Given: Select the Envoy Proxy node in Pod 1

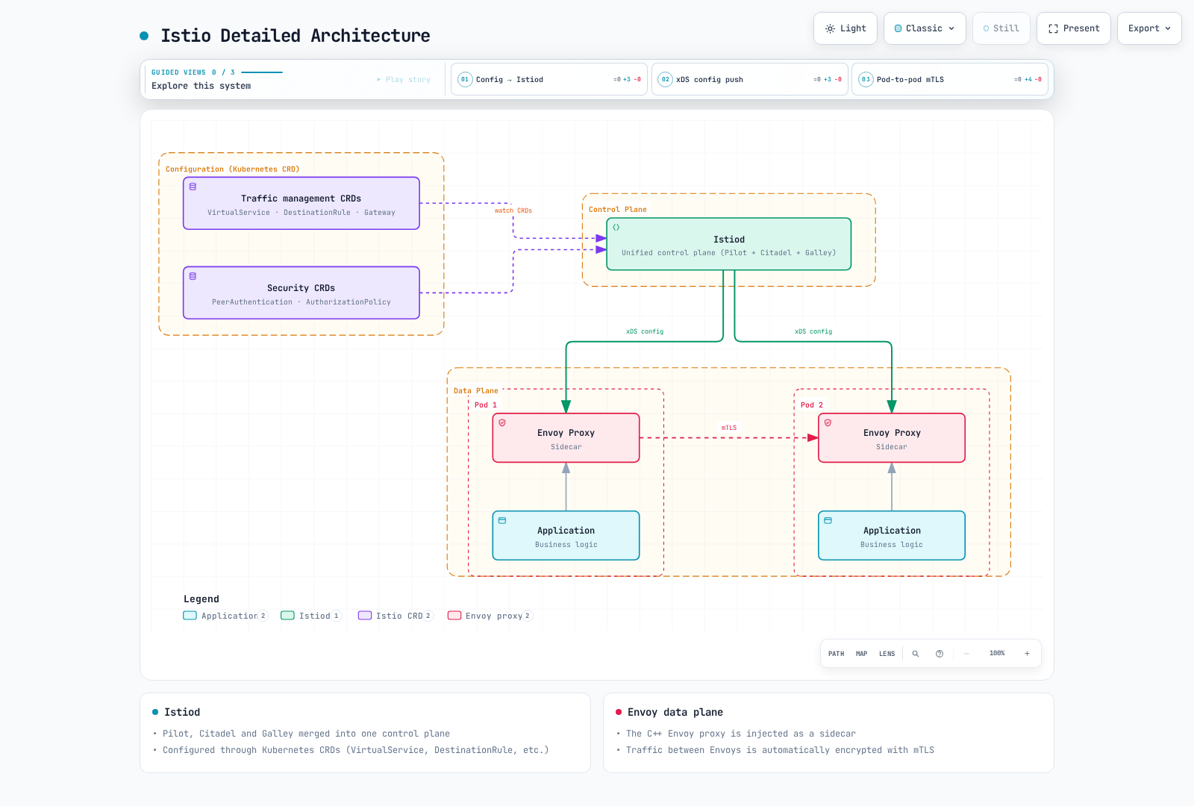Looking at the screenshot, I should 566,438.
